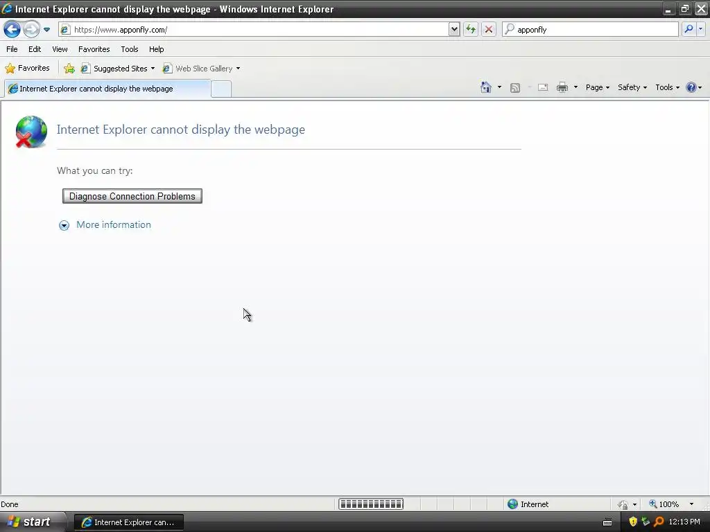
Task: Open the zoom level dropdown arrow
Action: pyautogui.click(x=691, y=504)
